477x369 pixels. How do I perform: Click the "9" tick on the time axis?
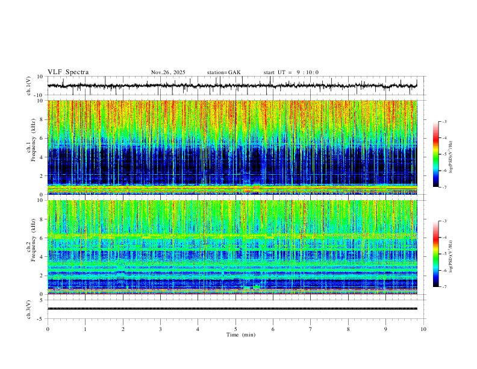[x=385, y=329]
